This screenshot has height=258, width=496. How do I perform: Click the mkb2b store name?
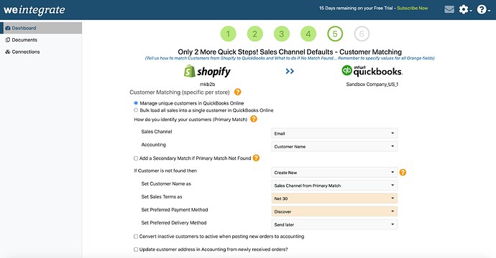[207, 85]
